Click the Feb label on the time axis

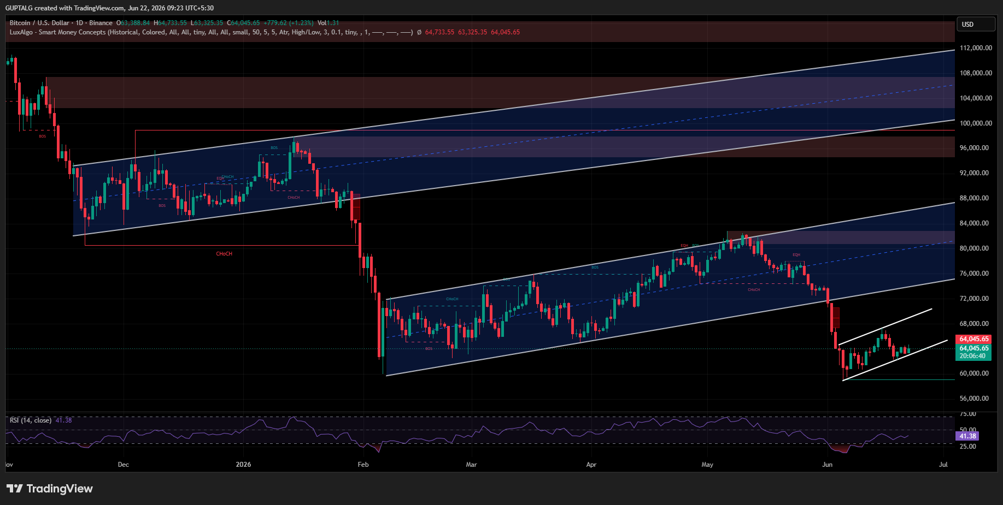point(363,465)
